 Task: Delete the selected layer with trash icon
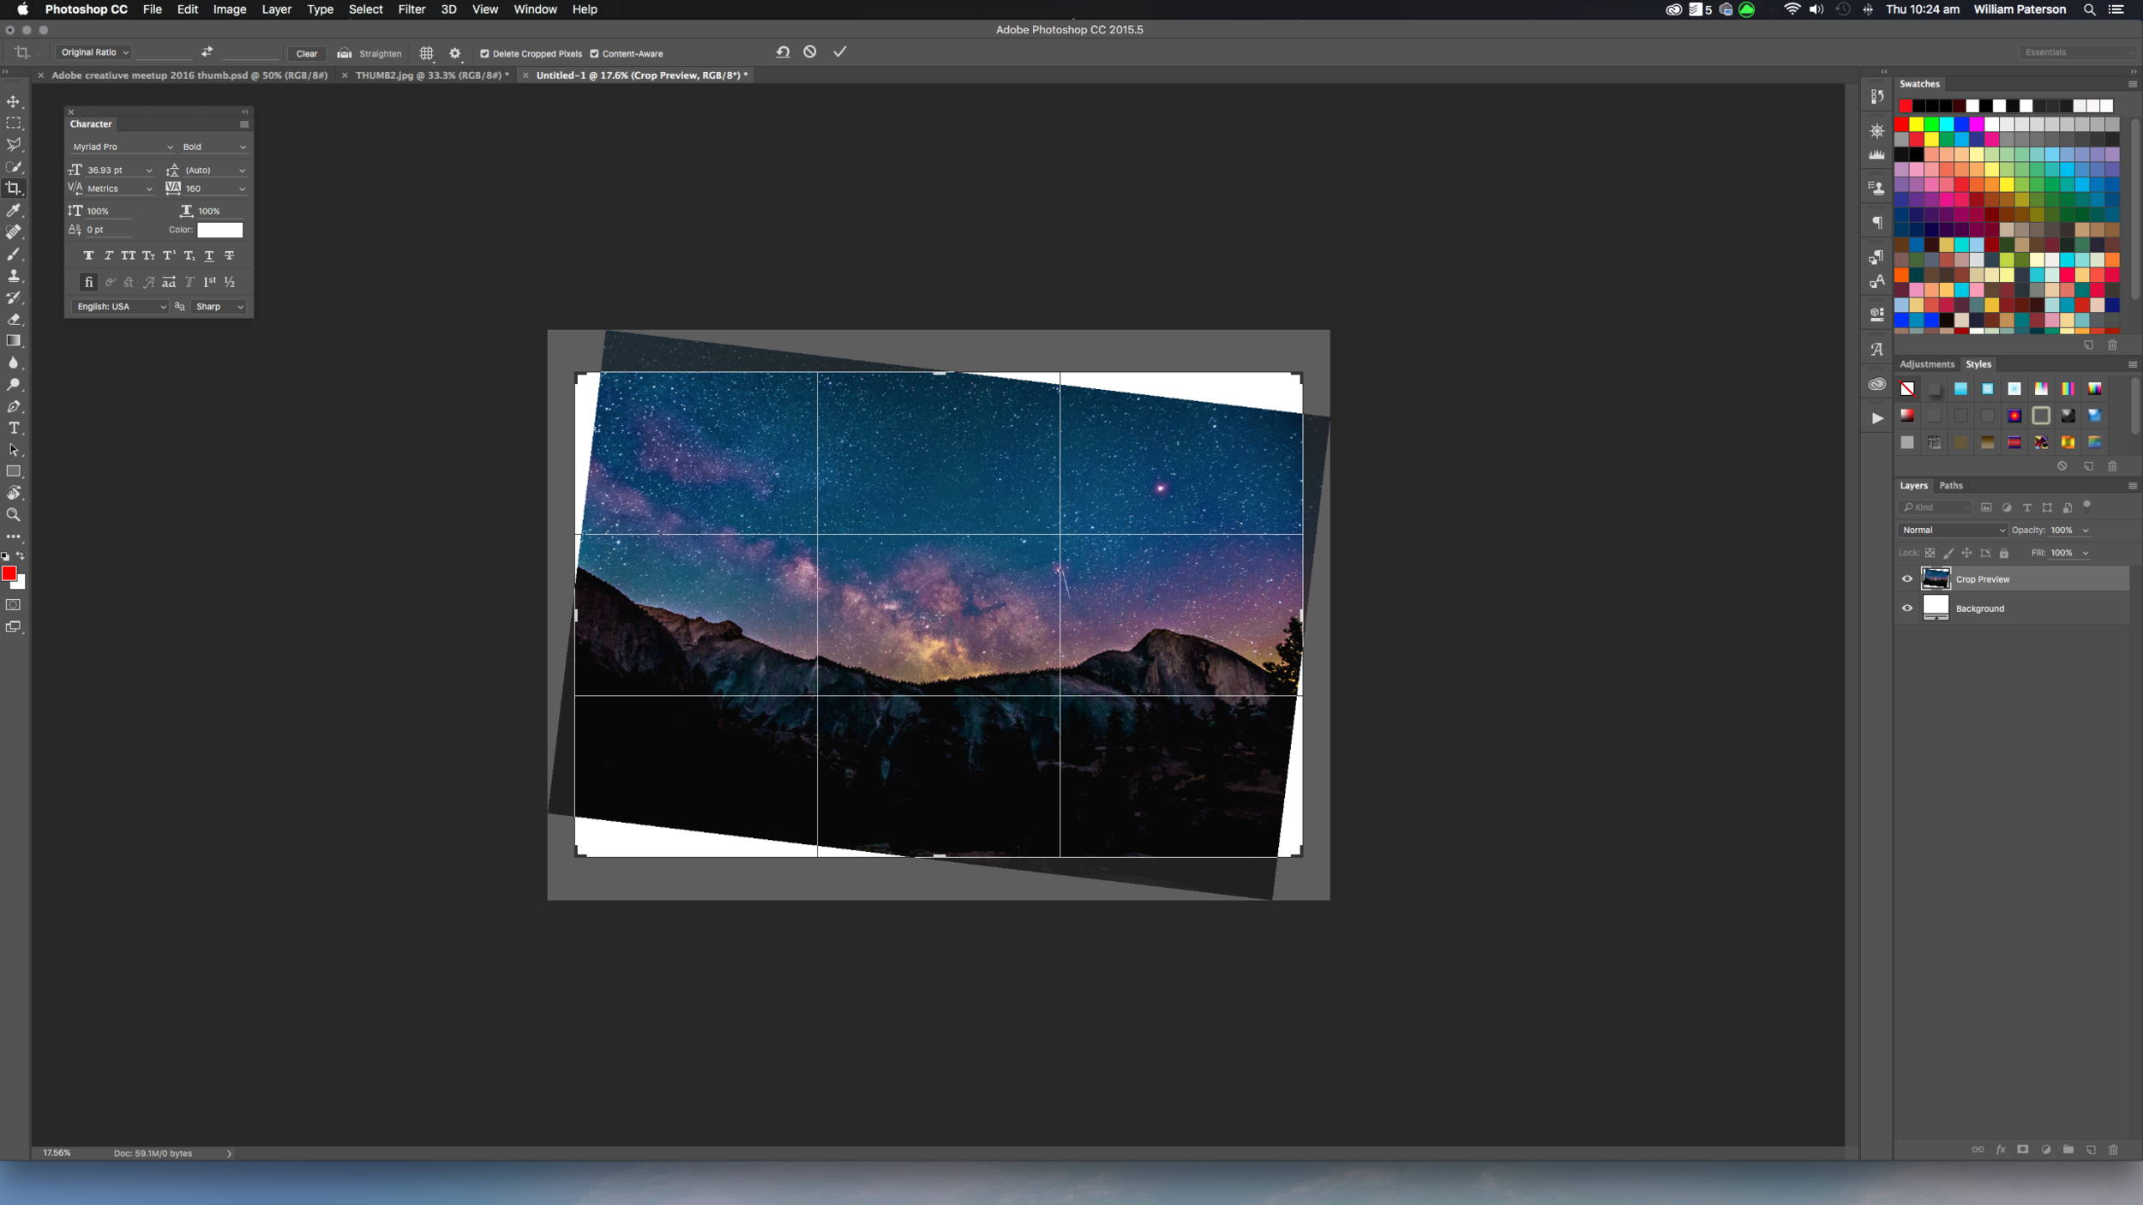(x=2113, y=1150)
